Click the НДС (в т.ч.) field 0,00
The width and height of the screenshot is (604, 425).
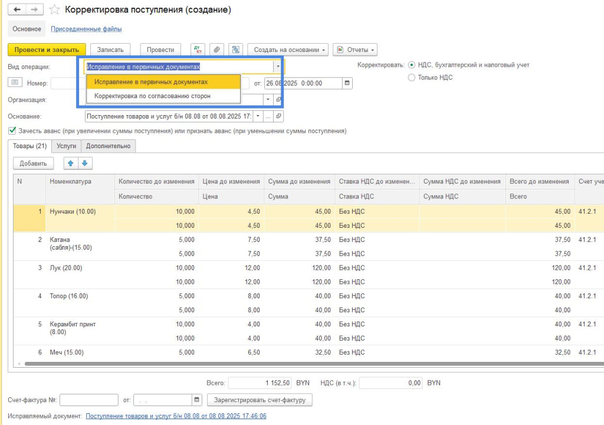point(391,383)
